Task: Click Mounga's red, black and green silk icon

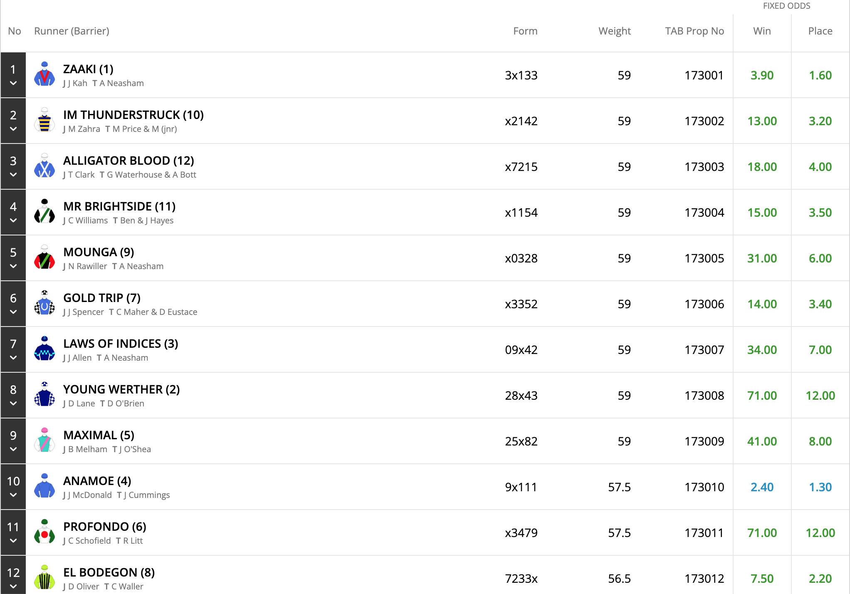Action: (44, 258)
